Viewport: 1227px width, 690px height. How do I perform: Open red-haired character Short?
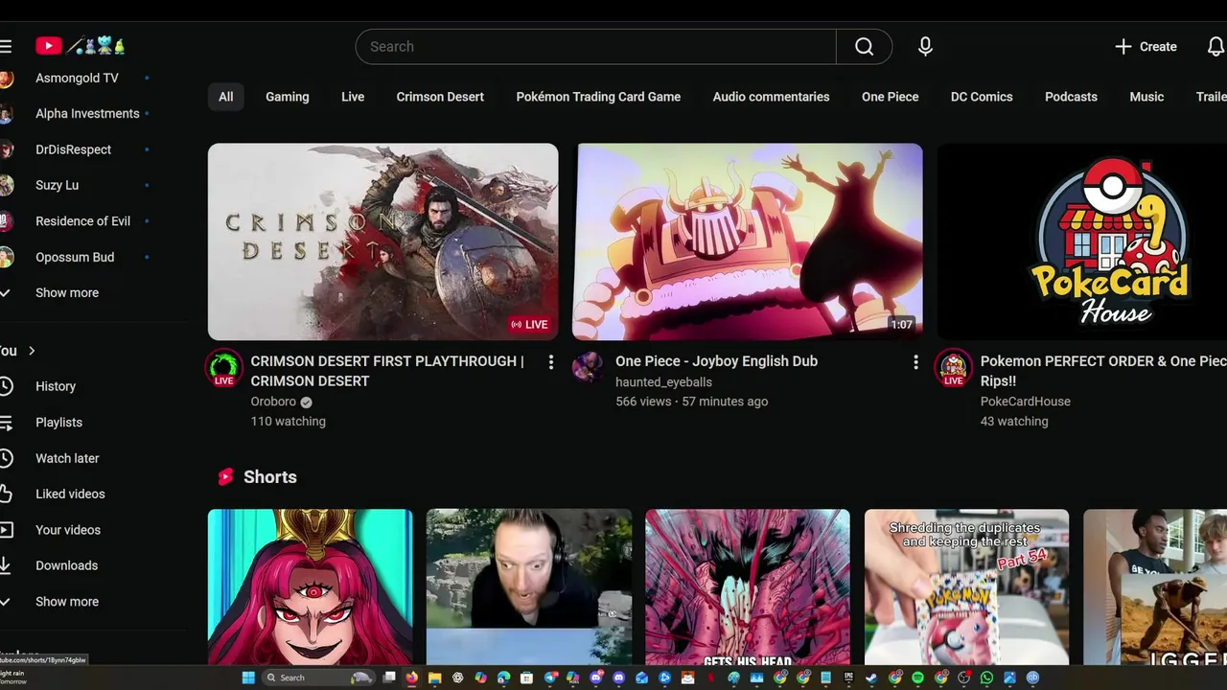coord(311,586)
